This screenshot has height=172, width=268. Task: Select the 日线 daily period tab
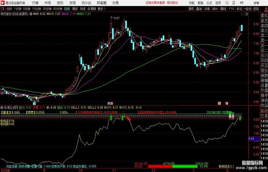click(x=67, y=9)
